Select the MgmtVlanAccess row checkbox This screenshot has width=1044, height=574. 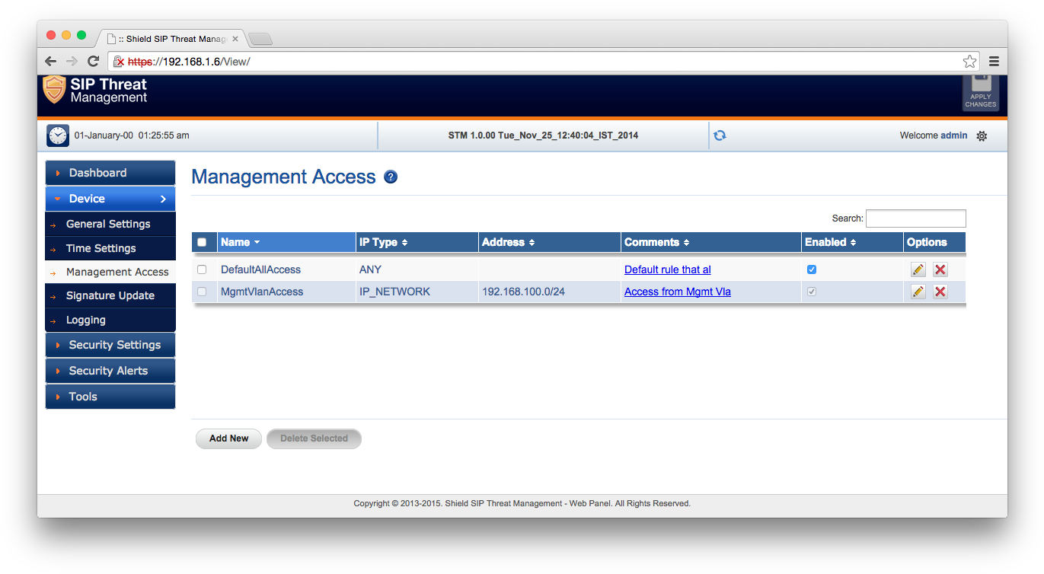202,292
